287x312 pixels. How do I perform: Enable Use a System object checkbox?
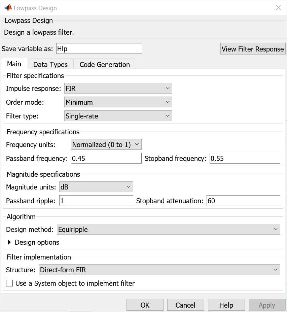[x=9, y=283]
